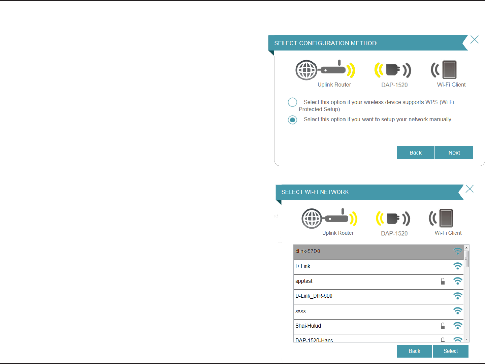The width and height of the screenshot is (485, 364).
Task: Select the apptest network name
Action: coord(304,281)
